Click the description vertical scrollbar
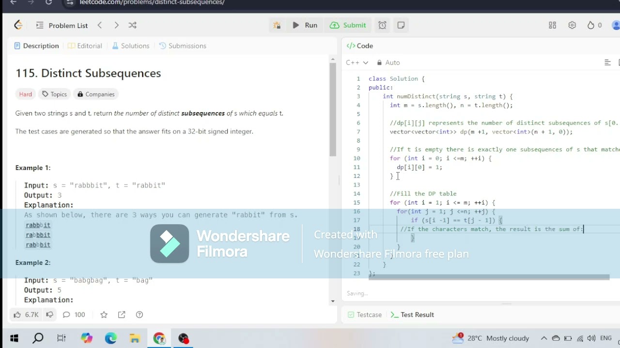The width and height of the screenshot is (620, 348). pos(333,110)
